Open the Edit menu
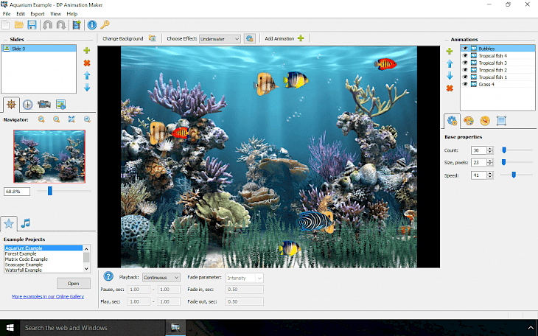Viewport: 538px width, 336px height. [20, 14]
